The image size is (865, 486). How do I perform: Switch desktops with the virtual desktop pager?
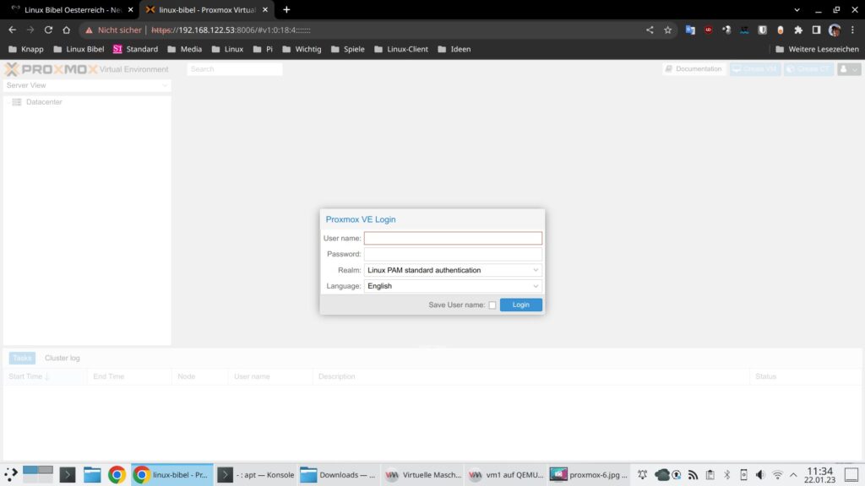[38, 474]
